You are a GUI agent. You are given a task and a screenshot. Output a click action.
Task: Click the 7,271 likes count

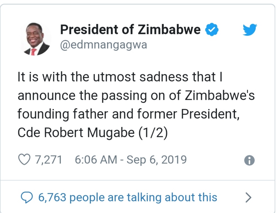click(48, 160)
